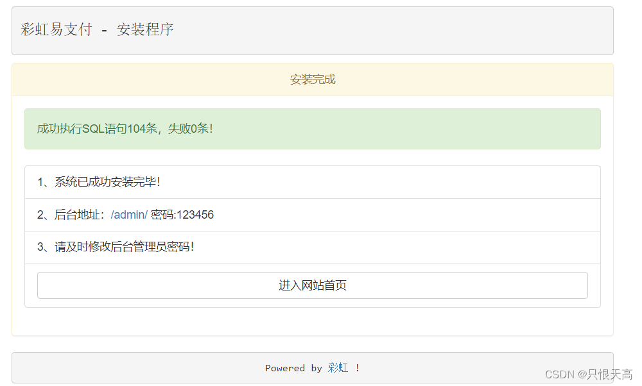This screenshot has height=386, width=642.
Task: Click the number 1 of the first list item
Action: (40, 182)
